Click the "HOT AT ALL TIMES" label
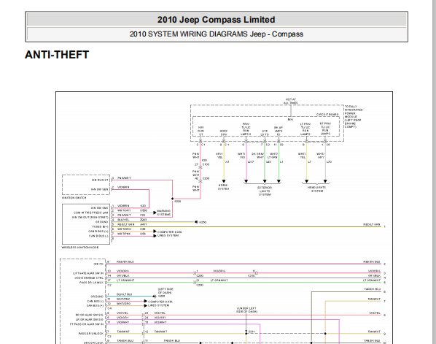The image size is (436, 344). pyautogui.click(x=291, y=101)
